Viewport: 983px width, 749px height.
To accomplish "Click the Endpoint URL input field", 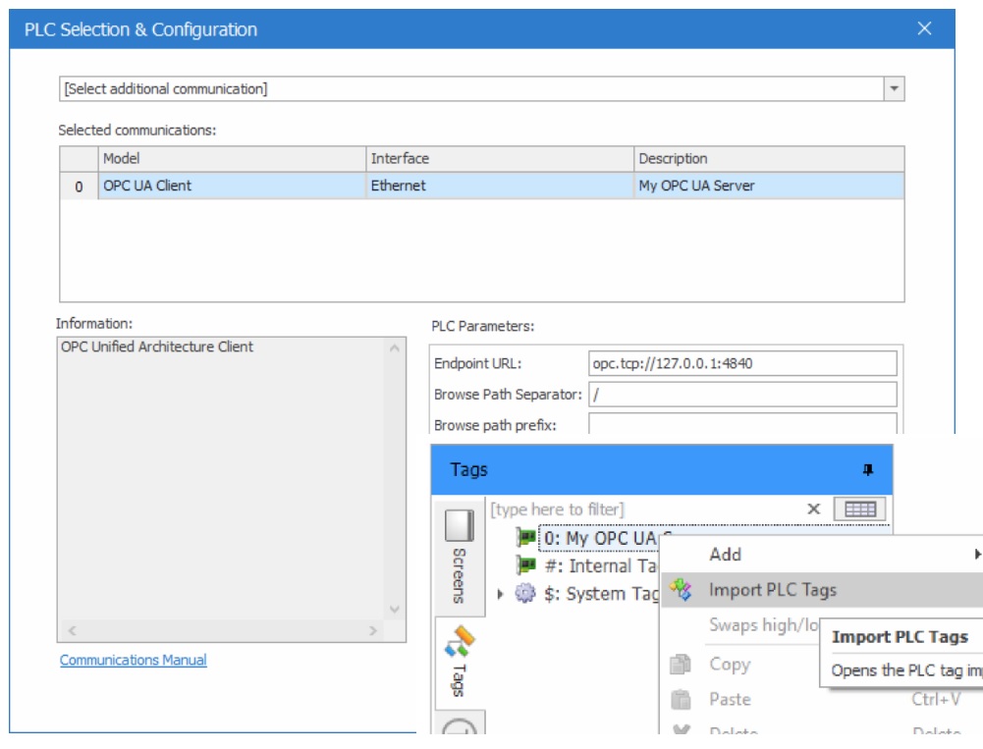I will 742,364.
